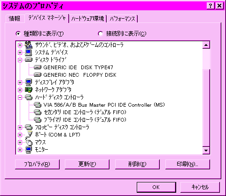The width and height of the screenshot is (226, 196).
Task: Open the title bar help question mark
Action: point(210,6)
